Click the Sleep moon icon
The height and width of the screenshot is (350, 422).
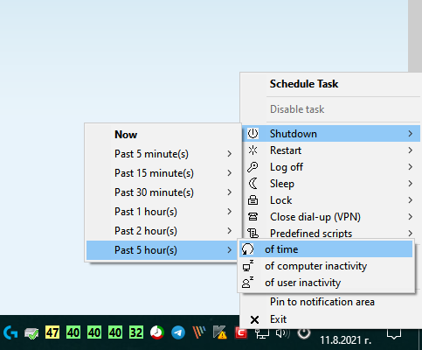(x=253, y=184)
